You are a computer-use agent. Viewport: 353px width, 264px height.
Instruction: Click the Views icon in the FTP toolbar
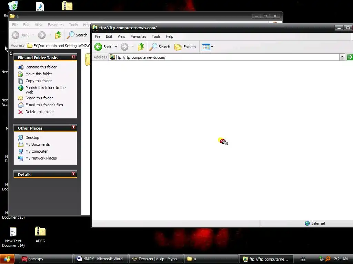click(x=206, y=47)
